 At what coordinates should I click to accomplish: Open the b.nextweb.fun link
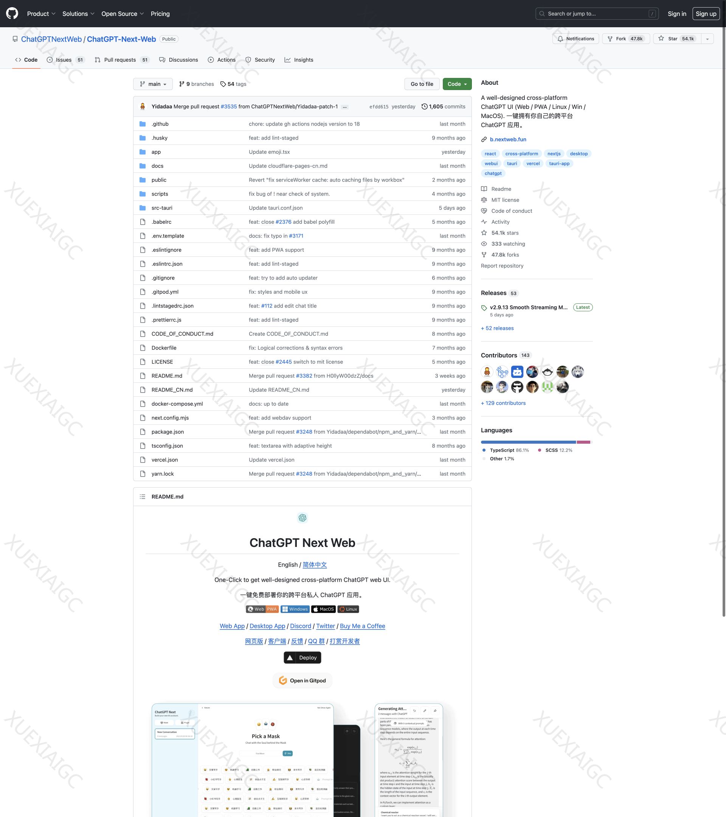(508, 139)
